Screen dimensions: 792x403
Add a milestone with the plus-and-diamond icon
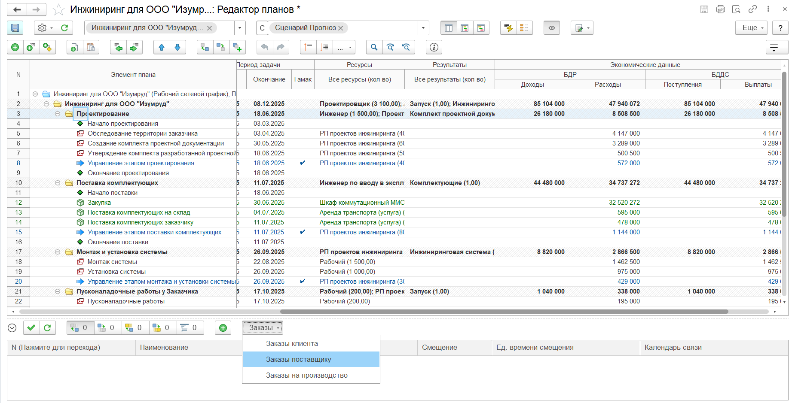(x=48, y=47)
